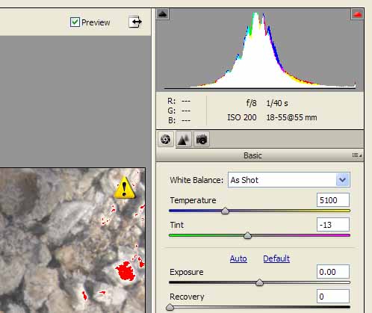The width and height of the screenshot is (372, 313).
Task: Click the Recovery slider handle
Action: 170,307
